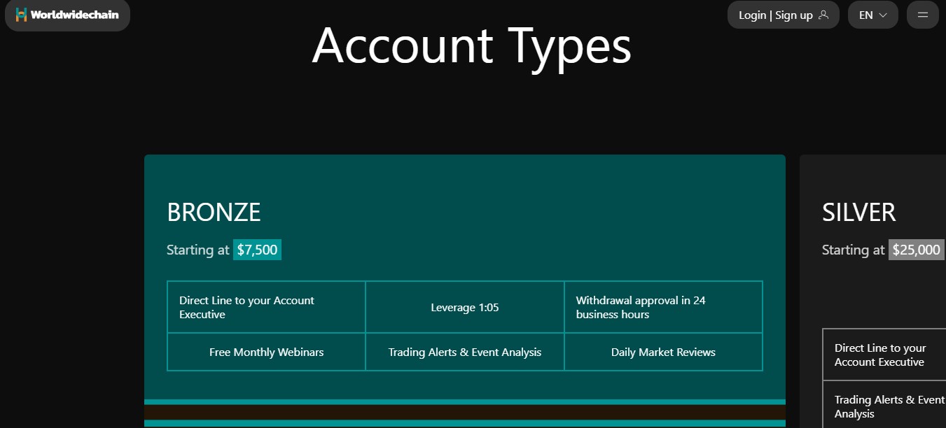Select Silver Direct Line to your Account Executive cell

[x=884, y=355]
